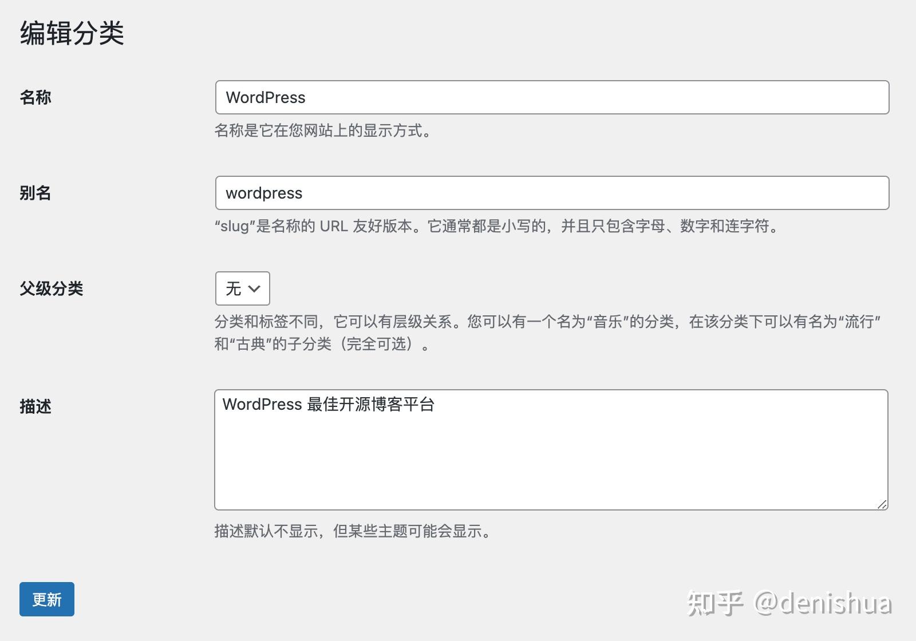
Task: Place cursor after 最佳开源博客平台 text
Action: [436, 405]
